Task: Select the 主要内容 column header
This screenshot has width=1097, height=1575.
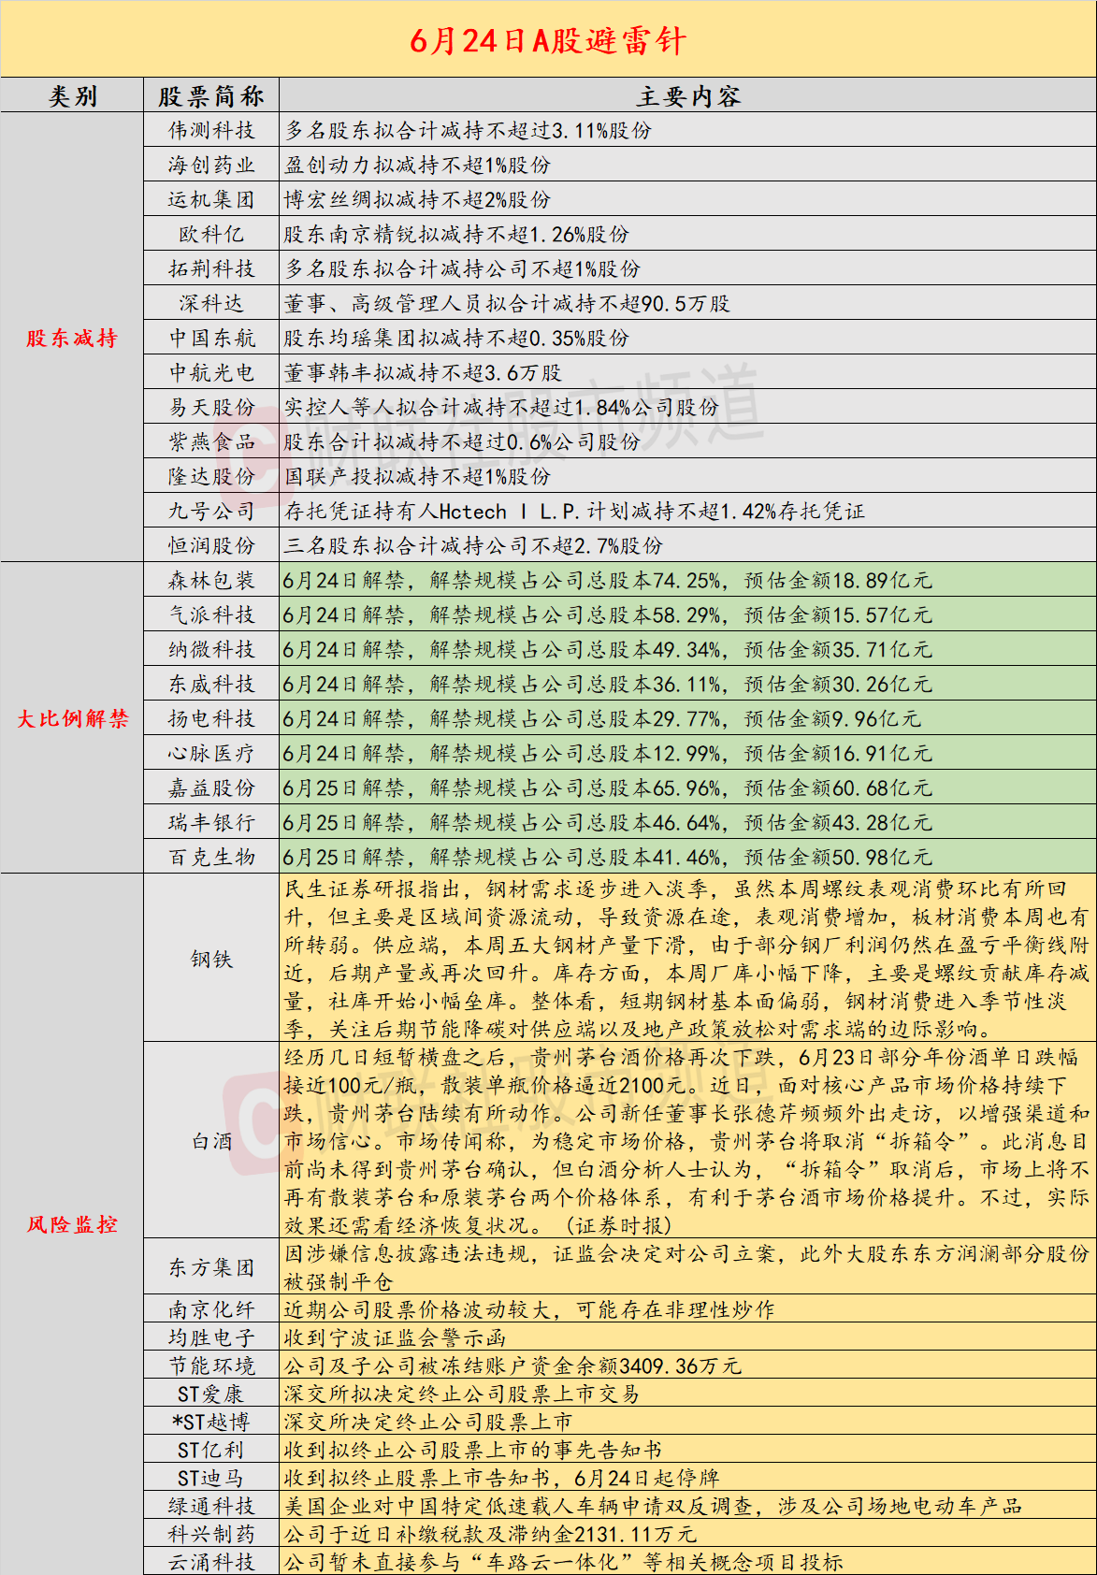Action: (x=688, y=96)
